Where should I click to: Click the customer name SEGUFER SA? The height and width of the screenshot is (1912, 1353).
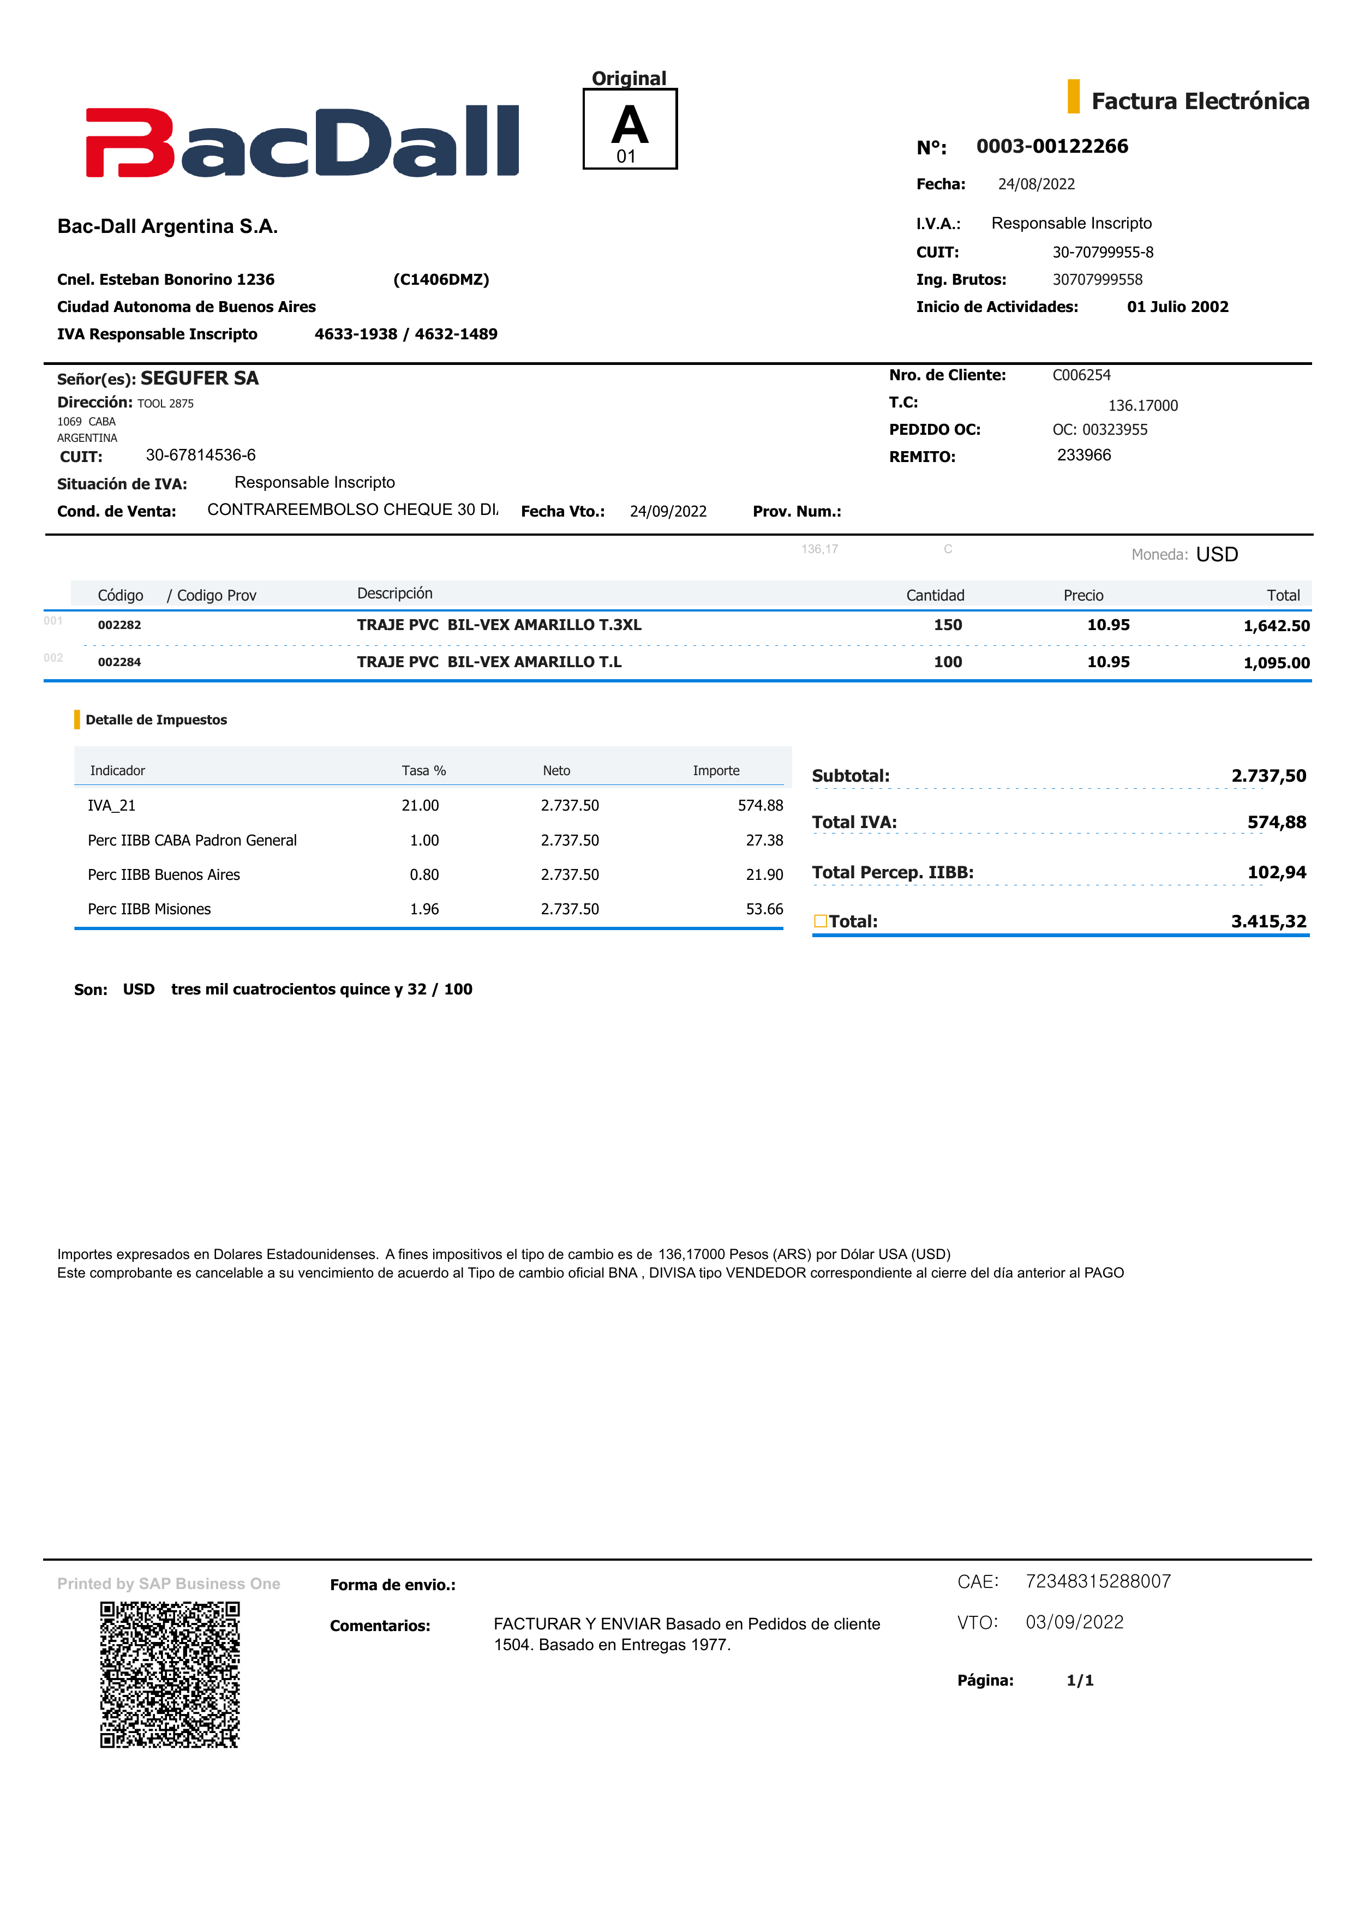199,378
